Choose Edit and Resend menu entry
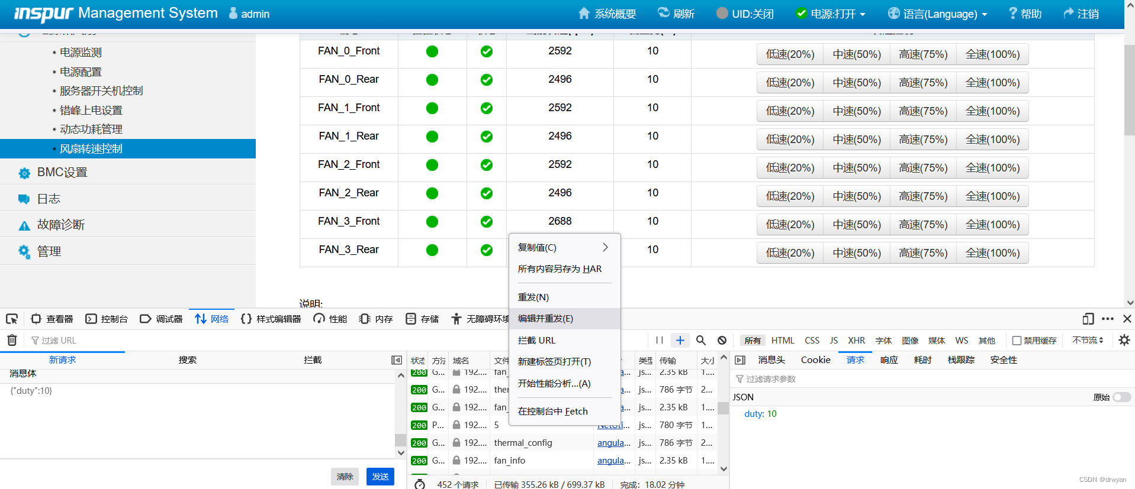This screenshot has height=489, width=1135. point(564,319)
